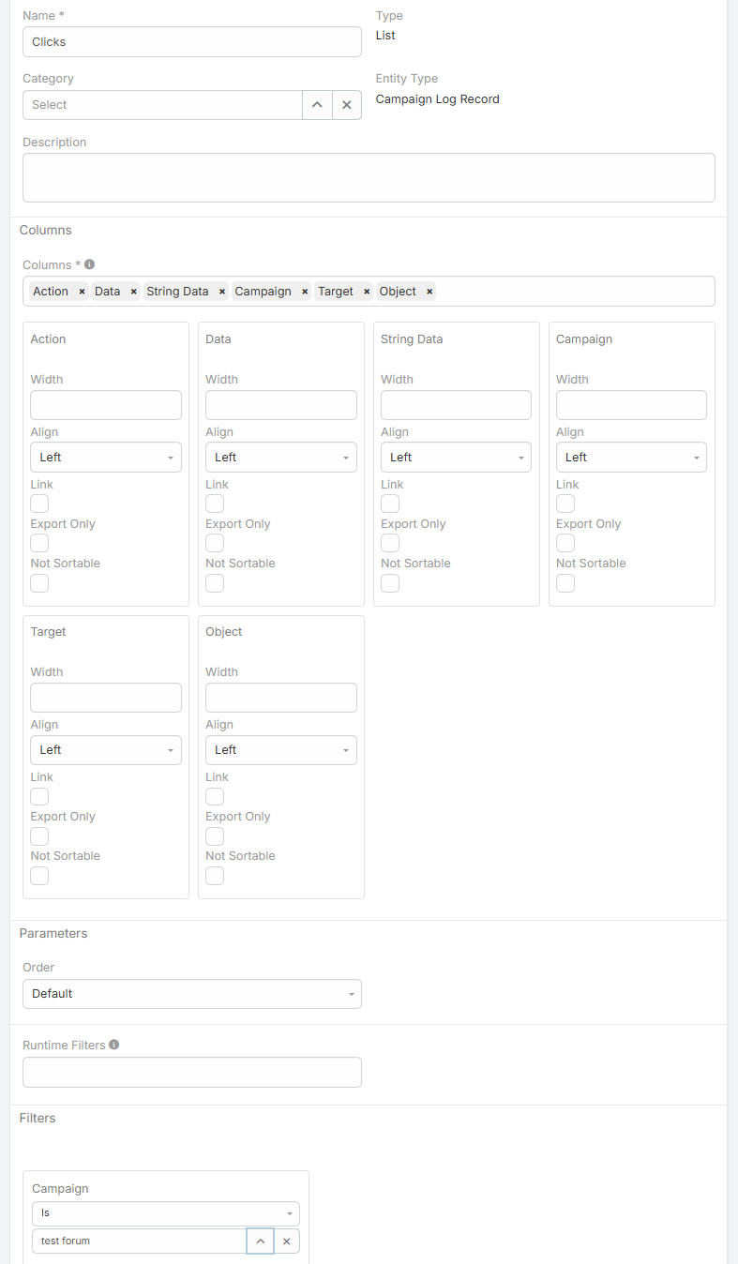Screen dimensions: 738x1264
Task: Enable Not Sortable for Object column
Action: coord(215,876)
